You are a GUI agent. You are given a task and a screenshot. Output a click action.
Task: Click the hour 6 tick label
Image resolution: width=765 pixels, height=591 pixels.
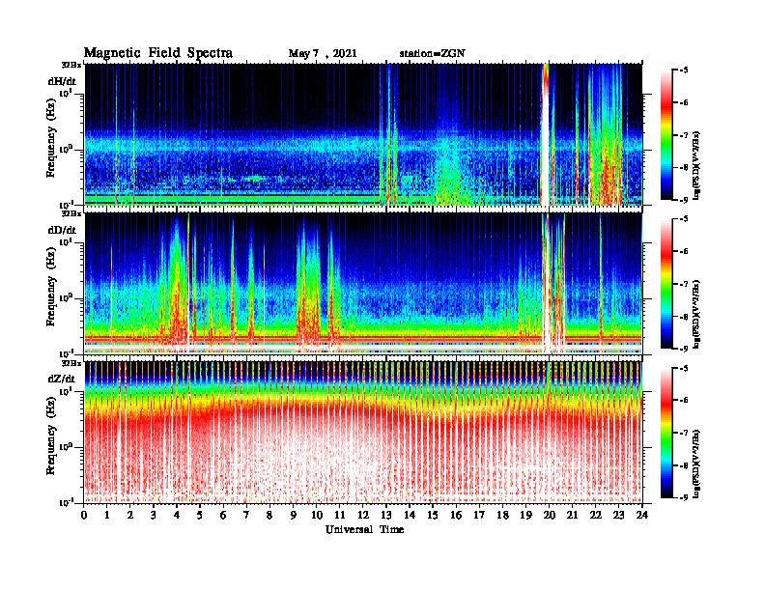pyautogui.click(x=223, y=515)
